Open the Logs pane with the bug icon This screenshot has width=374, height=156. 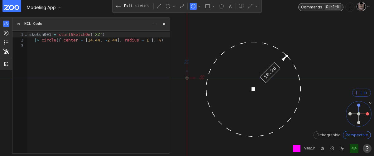[x=6, y=52]
